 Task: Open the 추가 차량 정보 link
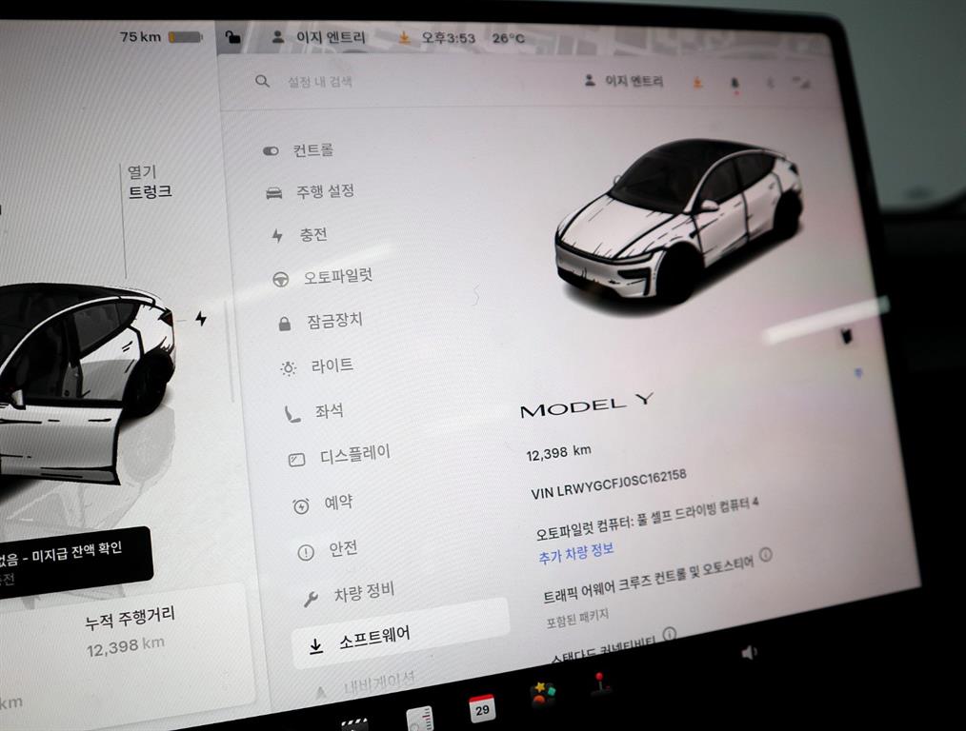click(x=576, y=553)
